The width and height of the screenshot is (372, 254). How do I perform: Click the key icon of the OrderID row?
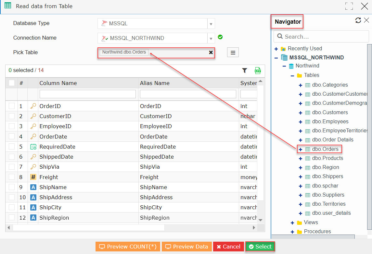[x=33, y=106]
